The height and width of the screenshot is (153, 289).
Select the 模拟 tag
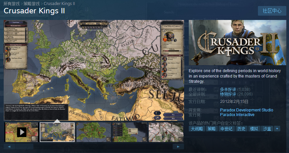(x=254, y=129)
